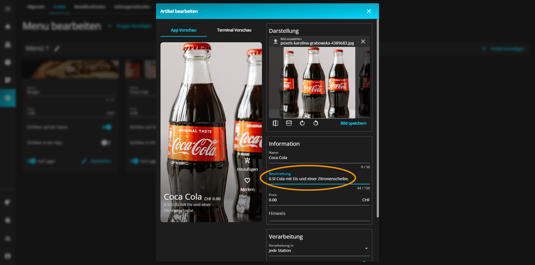Click Bild speichern
This screenshot has width=535, height=265.
pos(353,123)
